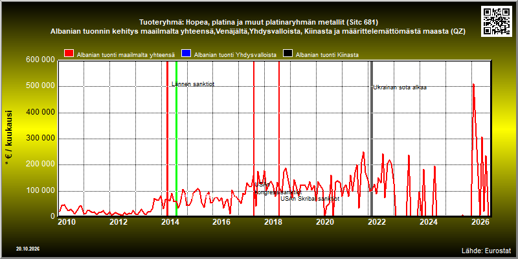
Task: Click the y-axis label '500 000'
Action: point(40,86)
